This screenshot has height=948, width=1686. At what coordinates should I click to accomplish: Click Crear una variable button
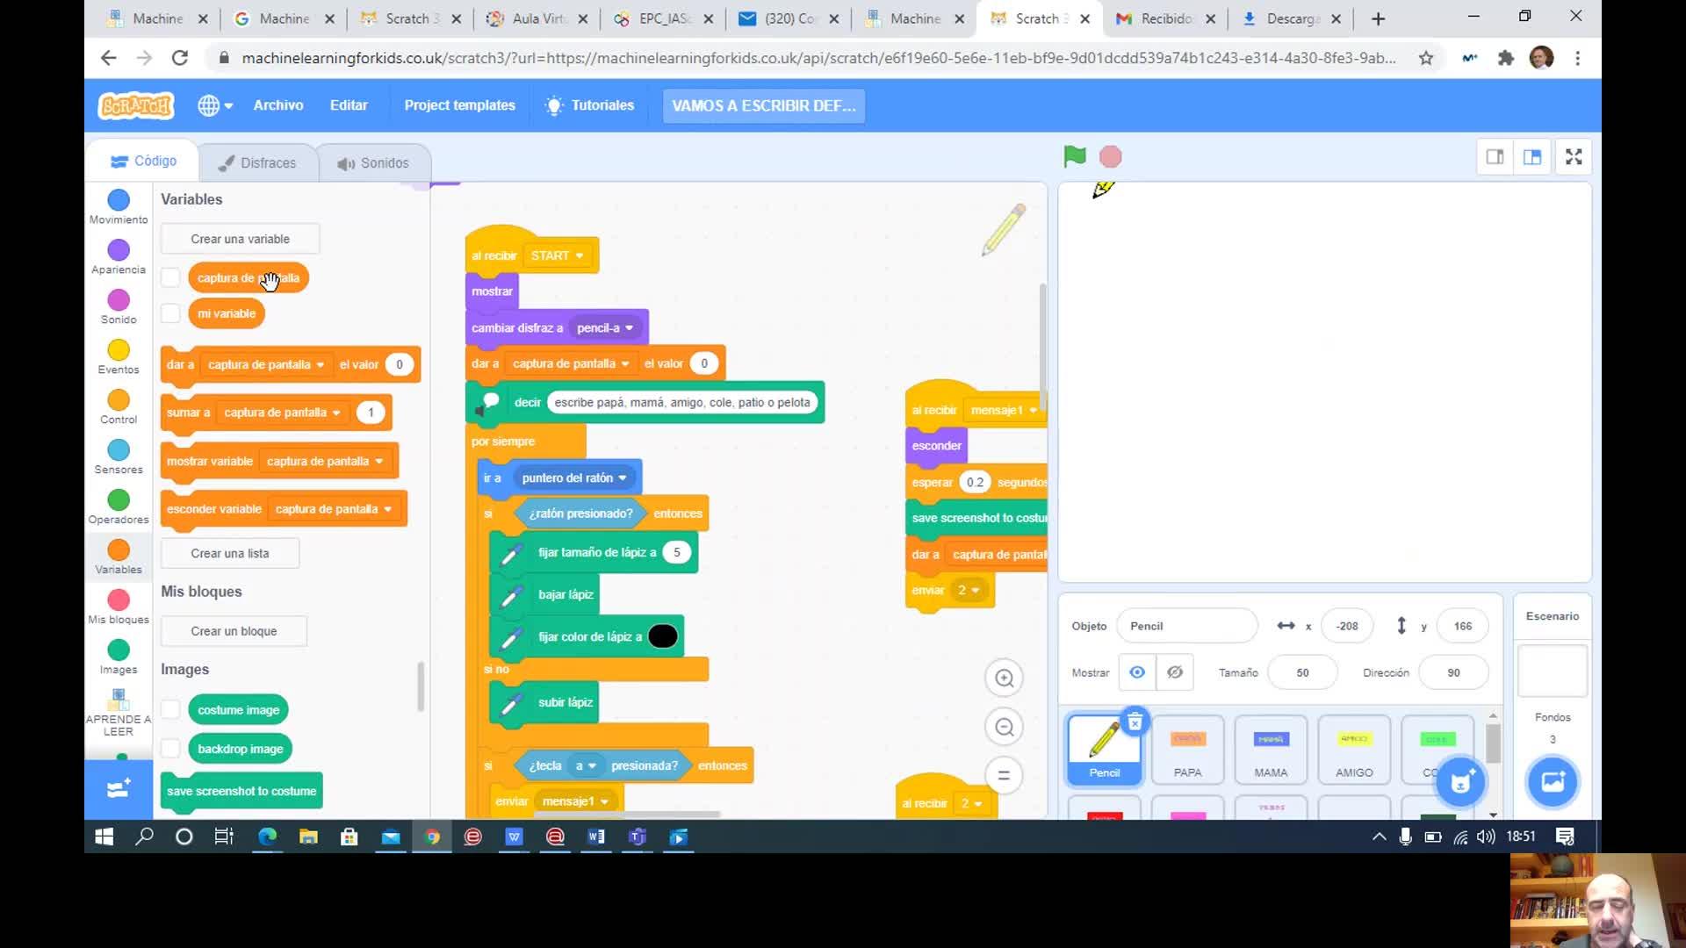click(240, 239)
